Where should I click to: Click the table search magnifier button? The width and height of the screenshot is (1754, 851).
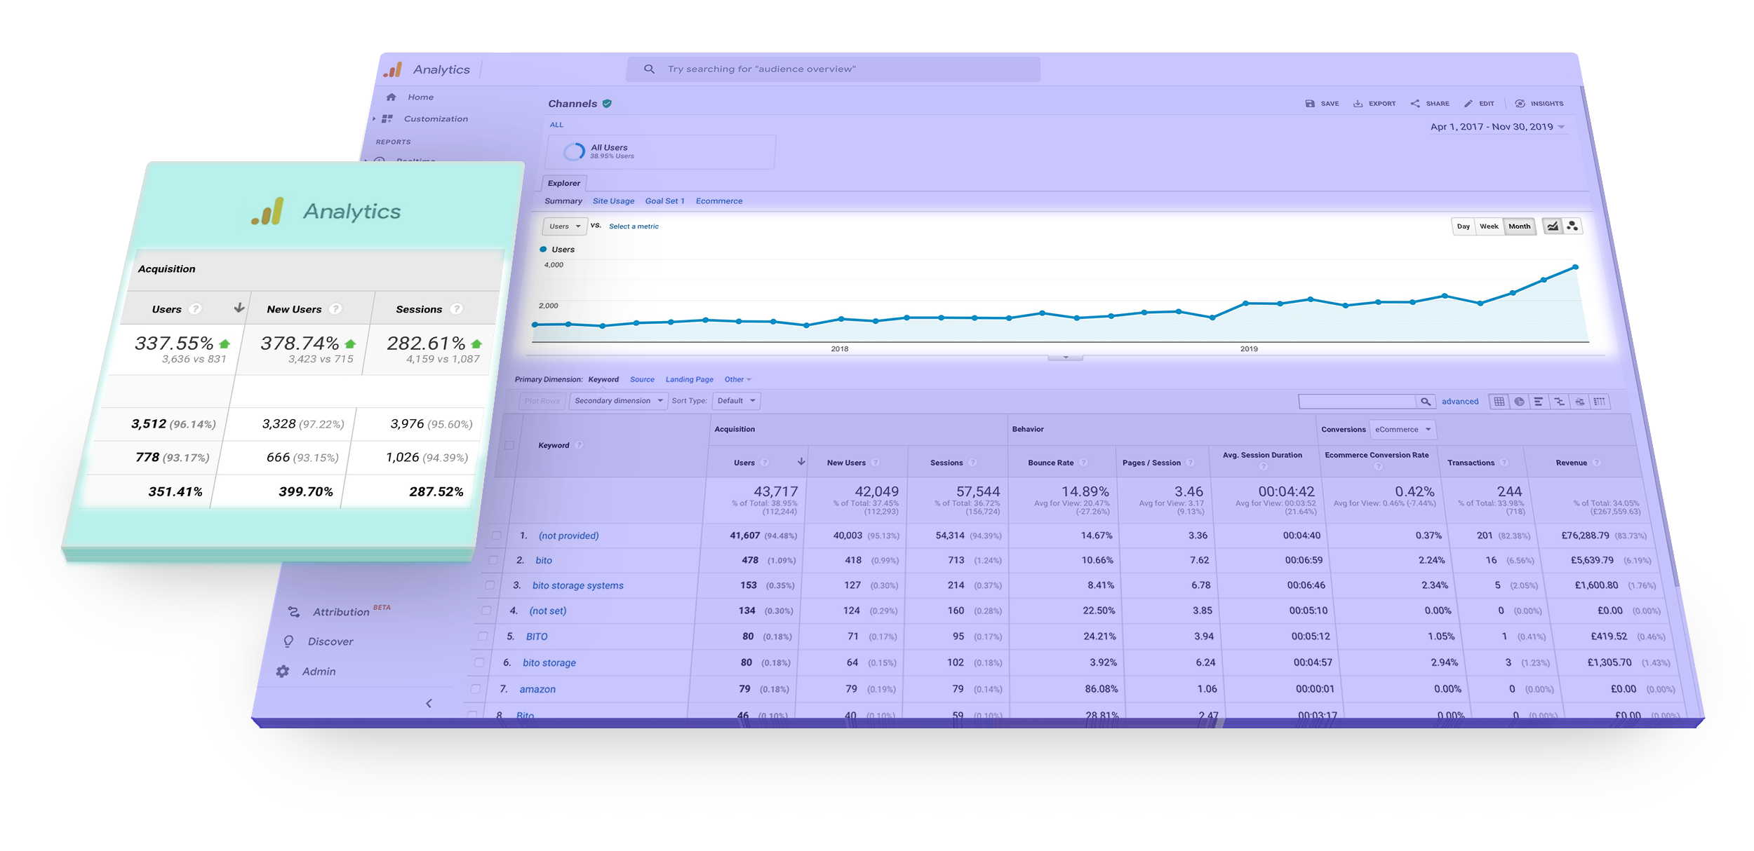[x=1425, y=402]
